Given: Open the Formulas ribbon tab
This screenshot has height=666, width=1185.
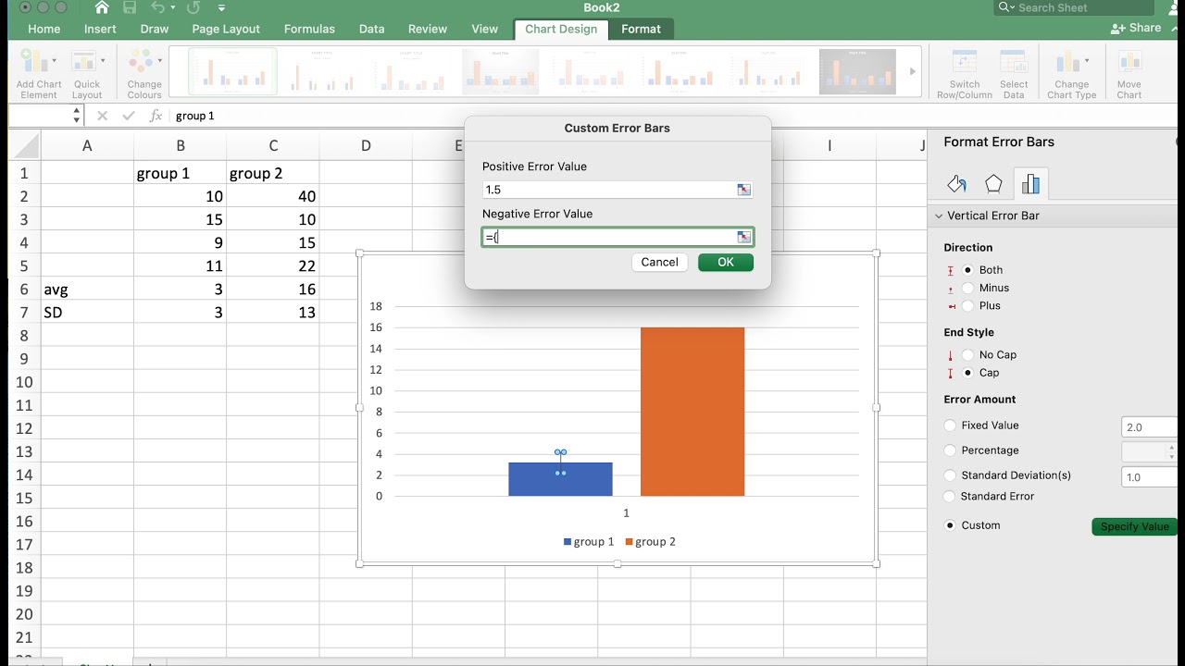Looking at the screenshot, I should coord(309,29).
